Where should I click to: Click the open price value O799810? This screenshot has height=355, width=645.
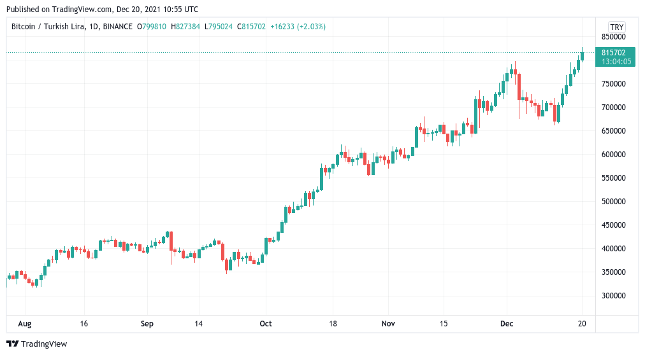(x=152, y=27)
